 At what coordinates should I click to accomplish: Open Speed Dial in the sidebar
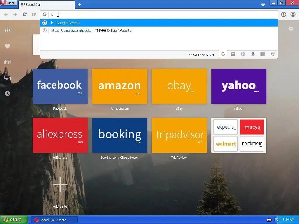coord(7,30)
